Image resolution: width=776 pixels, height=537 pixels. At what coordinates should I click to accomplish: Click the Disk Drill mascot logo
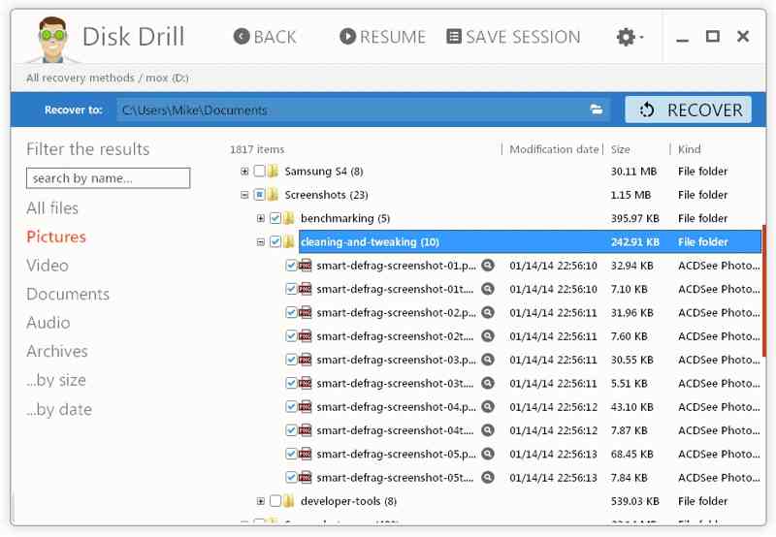pyautogui.click(x=52, y=40)
